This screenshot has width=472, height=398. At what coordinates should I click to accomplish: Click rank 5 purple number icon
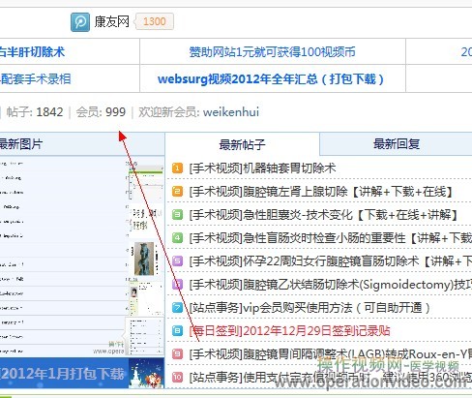click(177, 260)
